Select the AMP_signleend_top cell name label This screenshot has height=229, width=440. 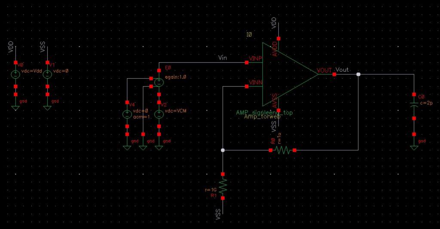[x=264, y=113]
